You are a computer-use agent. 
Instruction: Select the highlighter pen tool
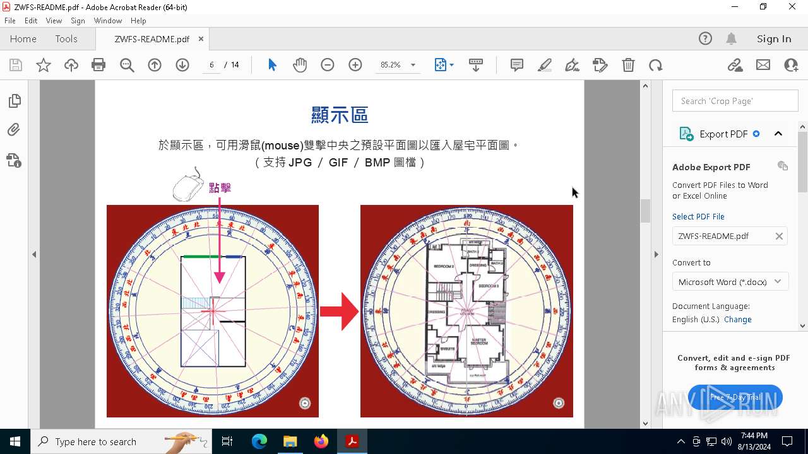click(545, 65)
